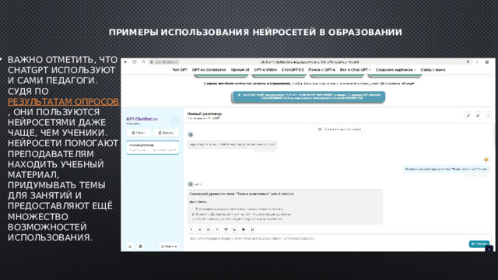Click third icon in chat input toolbar

point(209,229)
